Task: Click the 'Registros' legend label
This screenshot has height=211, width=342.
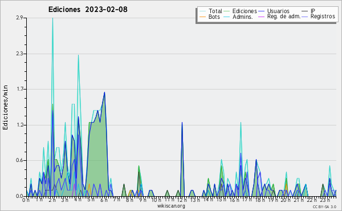Action: pyautogui.click(x=323, y=17)
